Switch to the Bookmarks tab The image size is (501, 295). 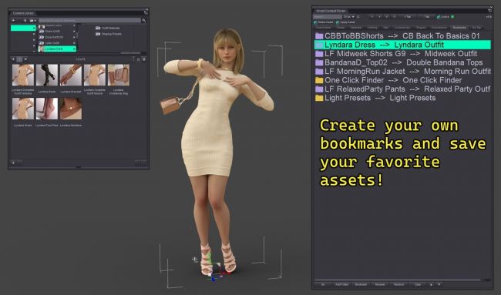[459, 28]
